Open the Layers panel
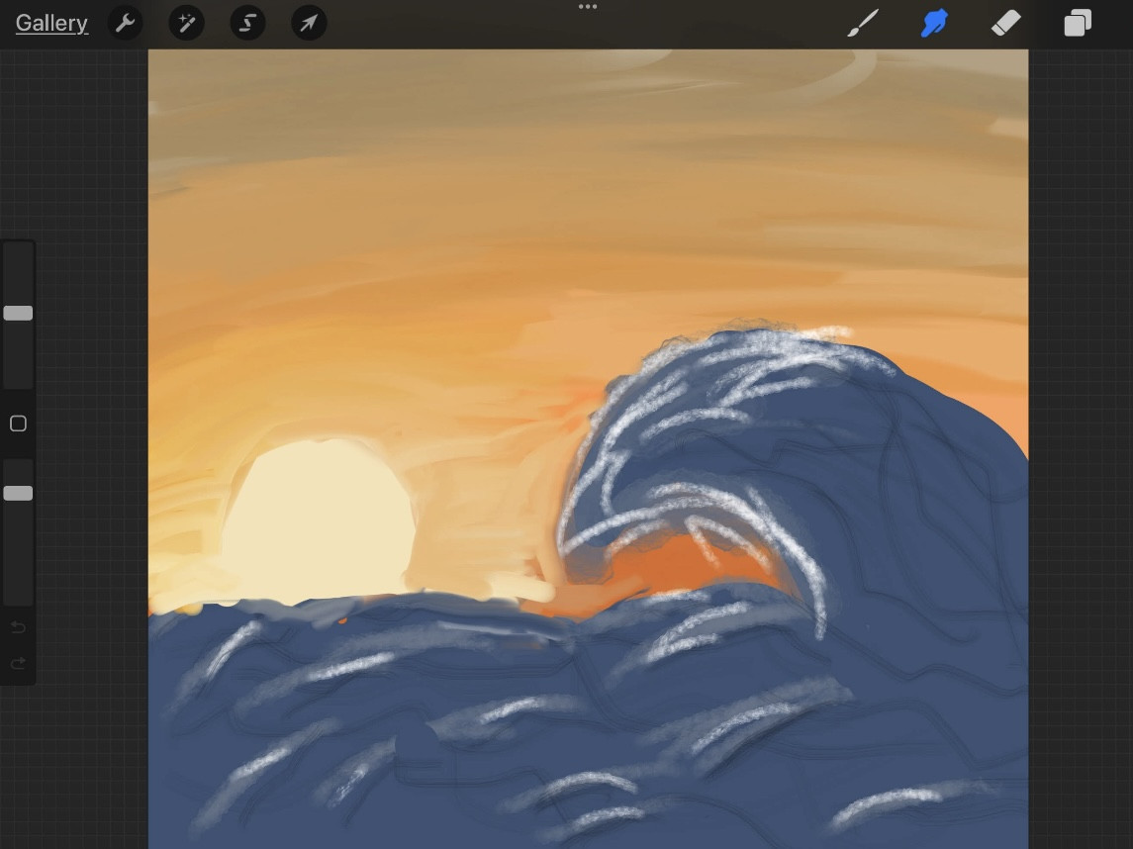The width and height of the screenshot is (1133, 849). (x=1078, y=23)
